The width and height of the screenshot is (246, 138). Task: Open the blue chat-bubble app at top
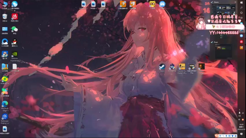tap(162, 5)
